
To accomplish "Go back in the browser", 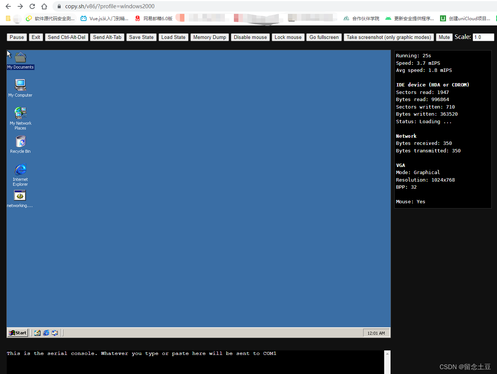I will [8, 6].
